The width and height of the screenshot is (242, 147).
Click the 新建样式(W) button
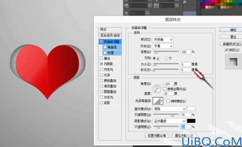pos(231,44)
